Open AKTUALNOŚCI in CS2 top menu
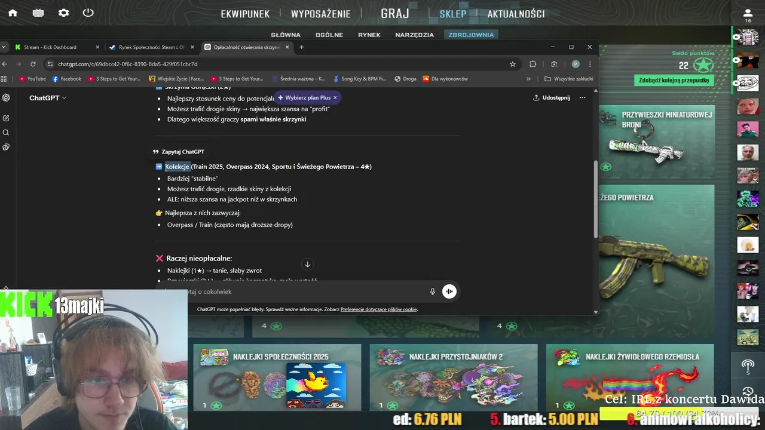Screen dimensions: 765x430 tap(516, 14)
